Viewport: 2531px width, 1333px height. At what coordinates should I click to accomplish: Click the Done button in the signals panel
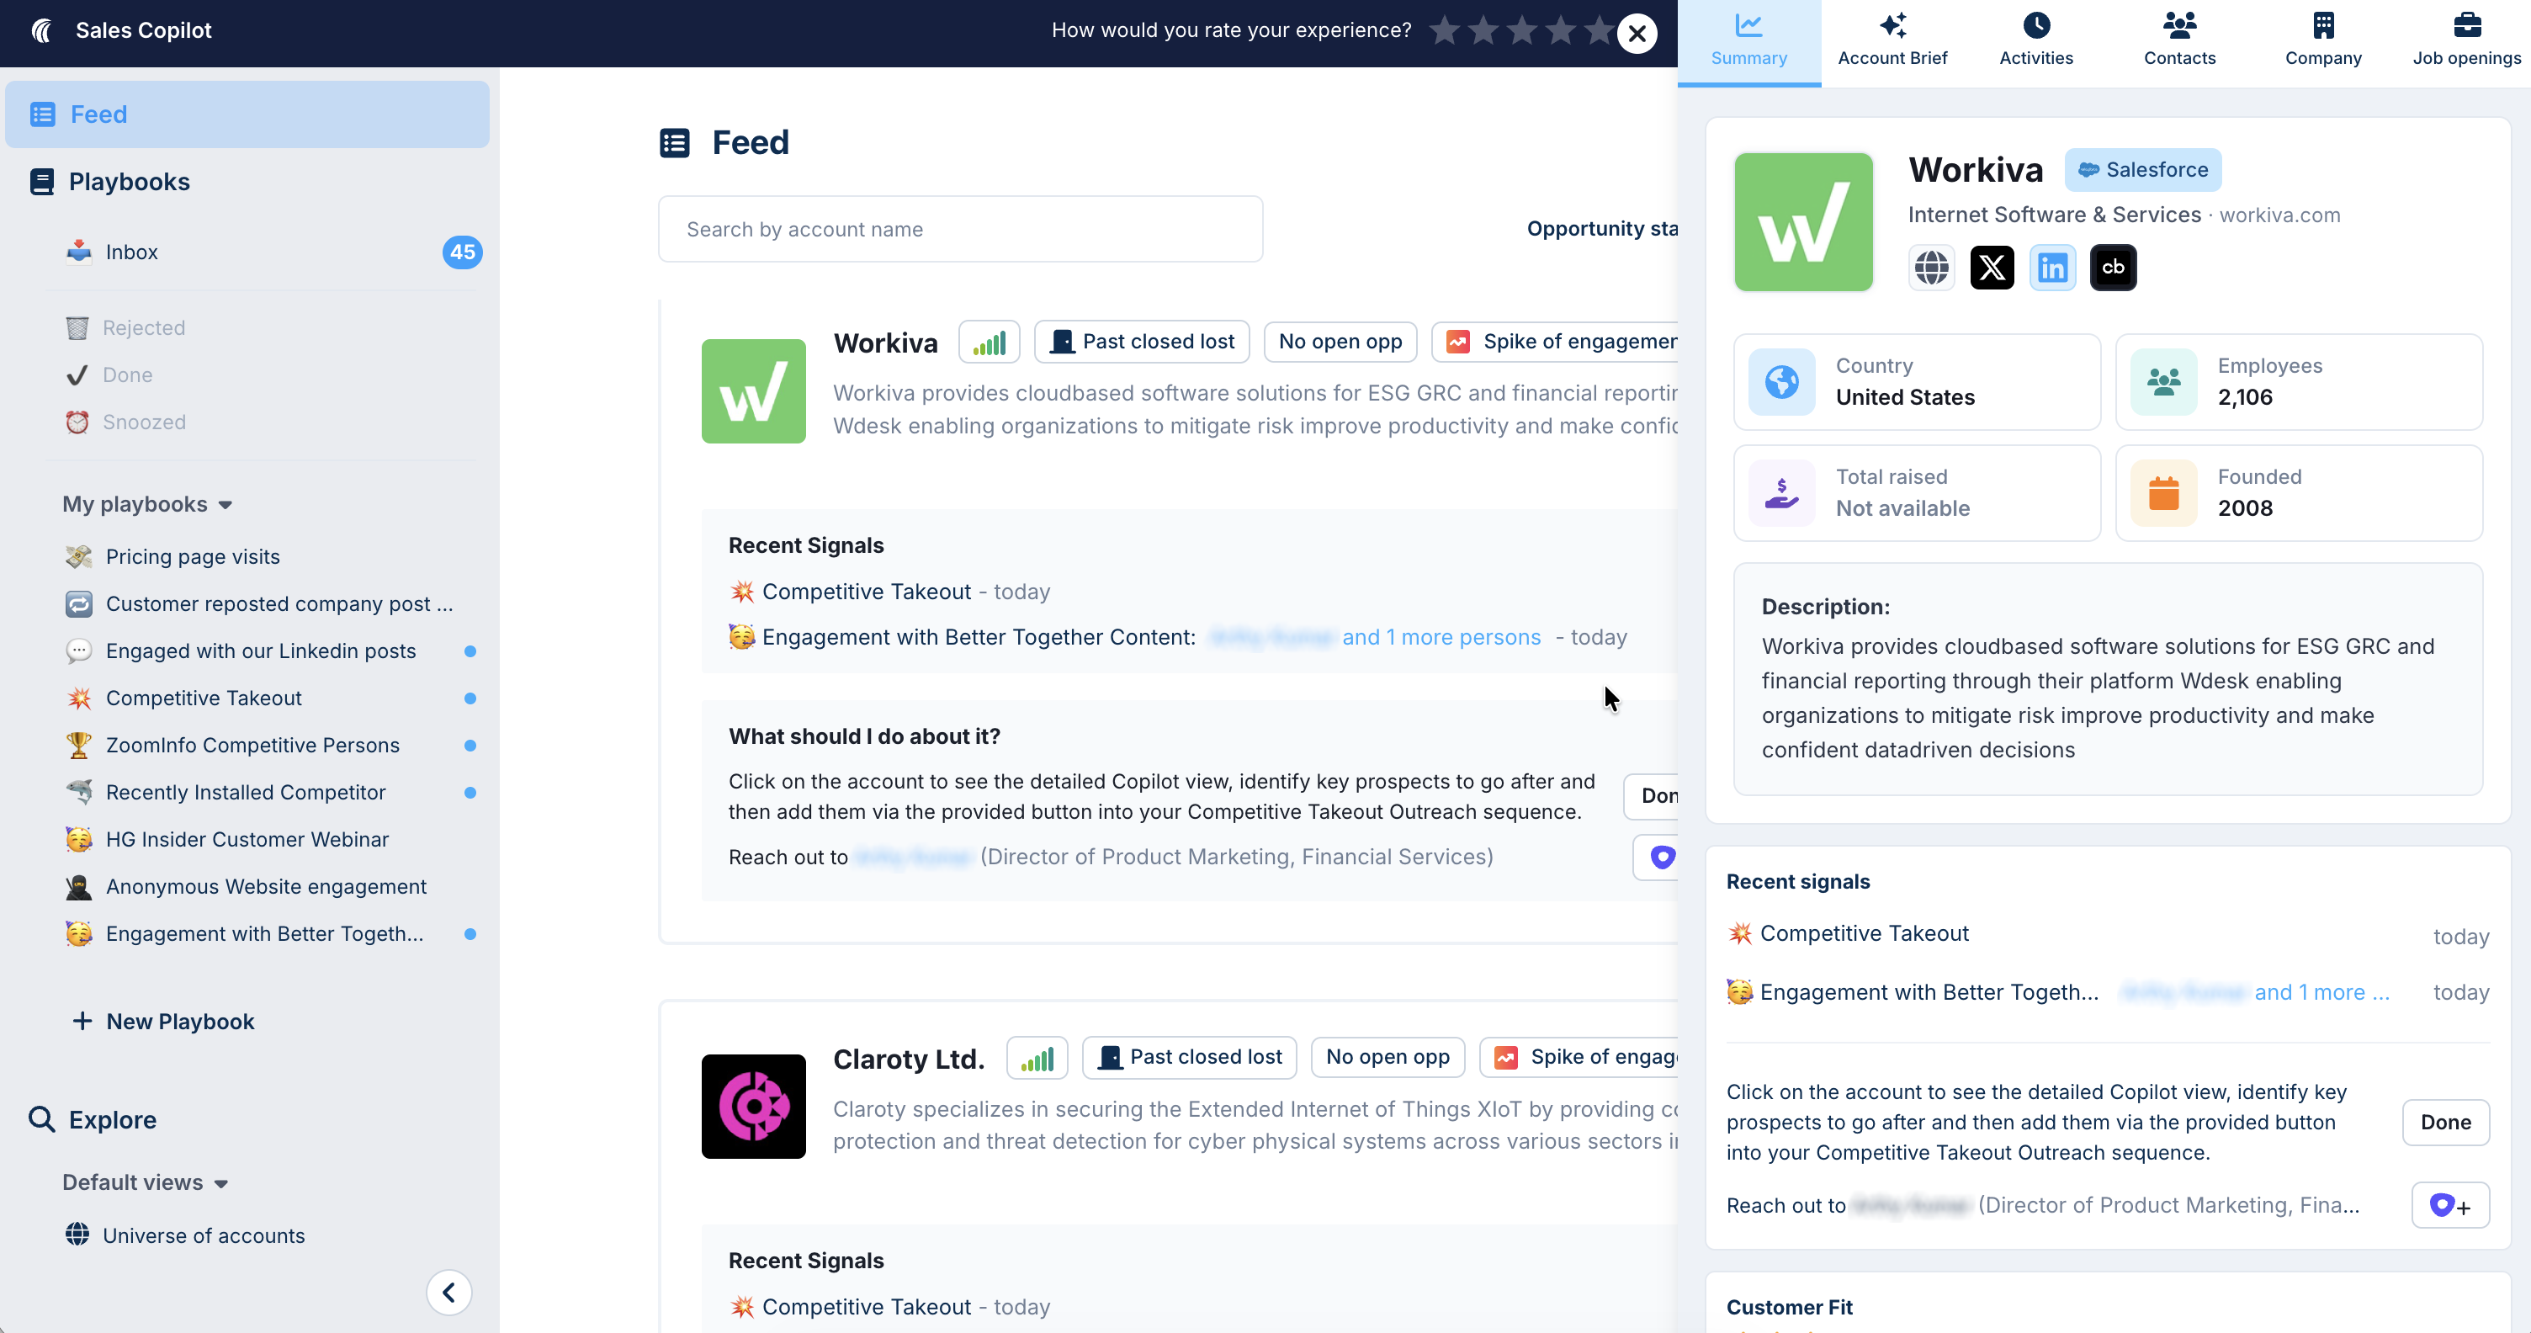[x=2444, y=1122]
